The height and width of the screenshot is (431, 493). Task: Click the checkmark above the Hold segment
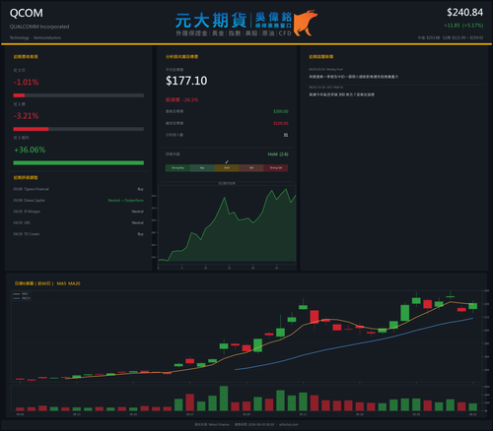(227, 161)
